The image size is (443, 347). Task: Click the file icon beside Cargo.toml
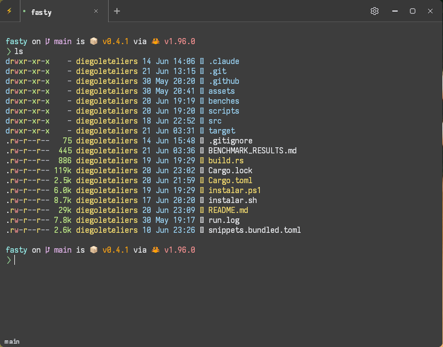[x=202, y=180]
